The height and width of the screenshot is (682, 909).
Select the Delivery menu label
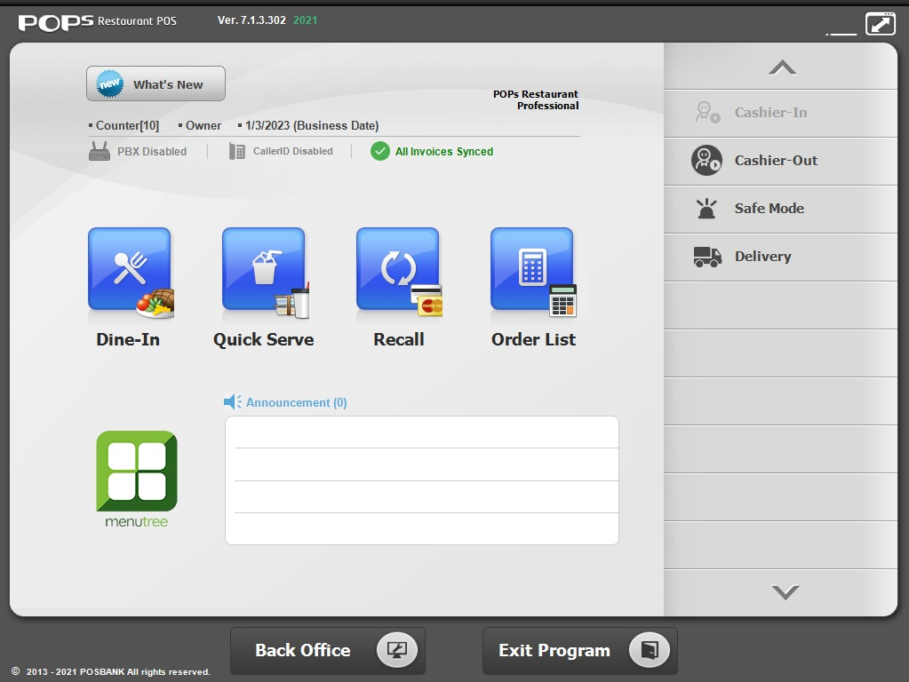tap(762, 257)
